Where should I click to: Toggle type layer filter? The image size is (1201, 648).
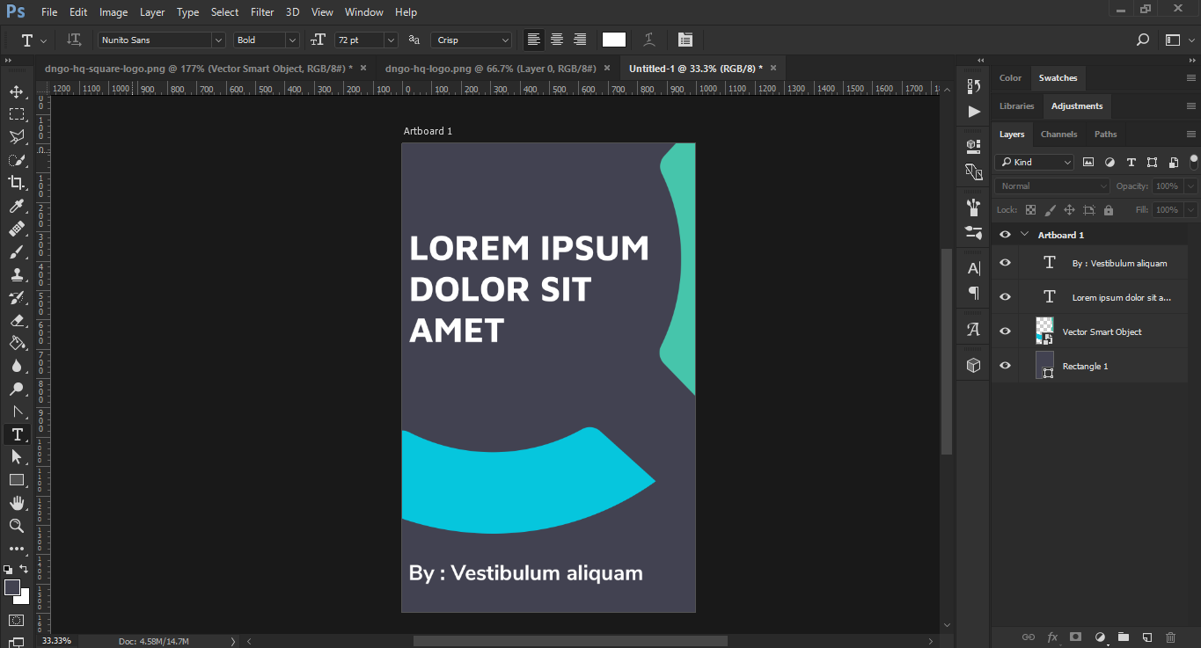[x=1131, y=162]
